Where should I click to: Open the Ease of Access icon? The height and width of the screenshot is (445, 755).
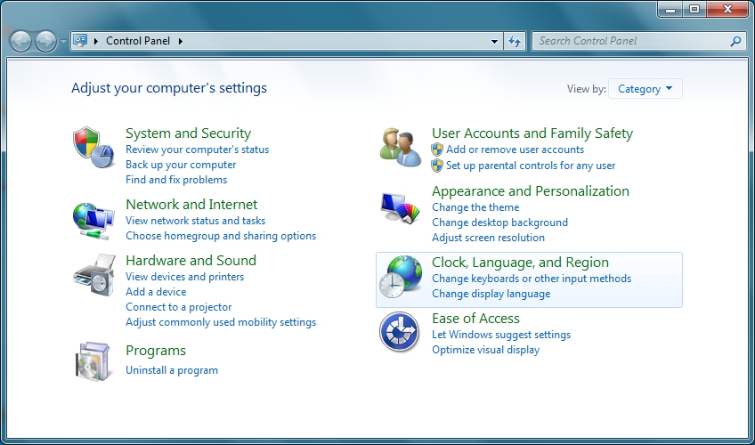coord(399,332)
